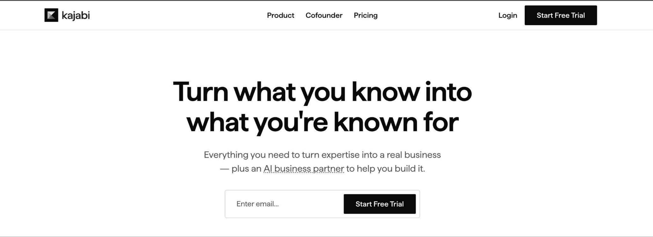The height and width of the screenshot is (237, 653).
Task: Click the word "Turn" in the headline
Action: (200, 92)
